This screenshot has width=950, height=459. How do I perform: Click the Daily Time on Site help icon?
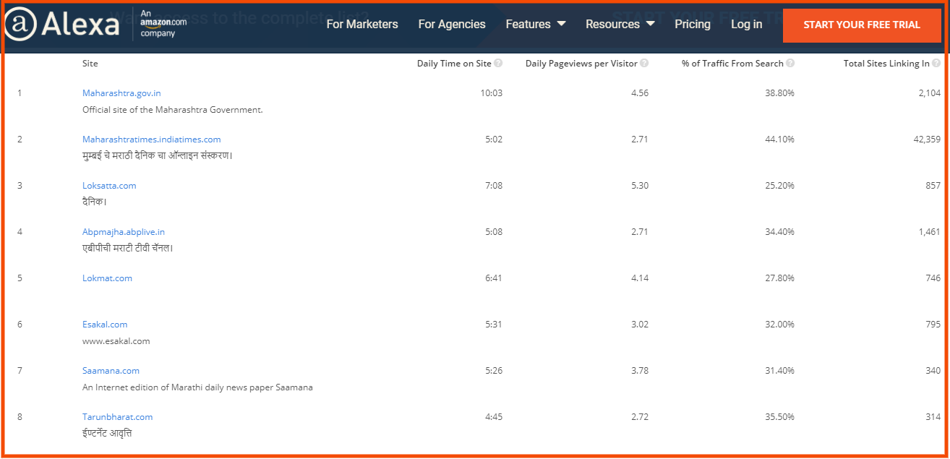[x=498, y=64]
